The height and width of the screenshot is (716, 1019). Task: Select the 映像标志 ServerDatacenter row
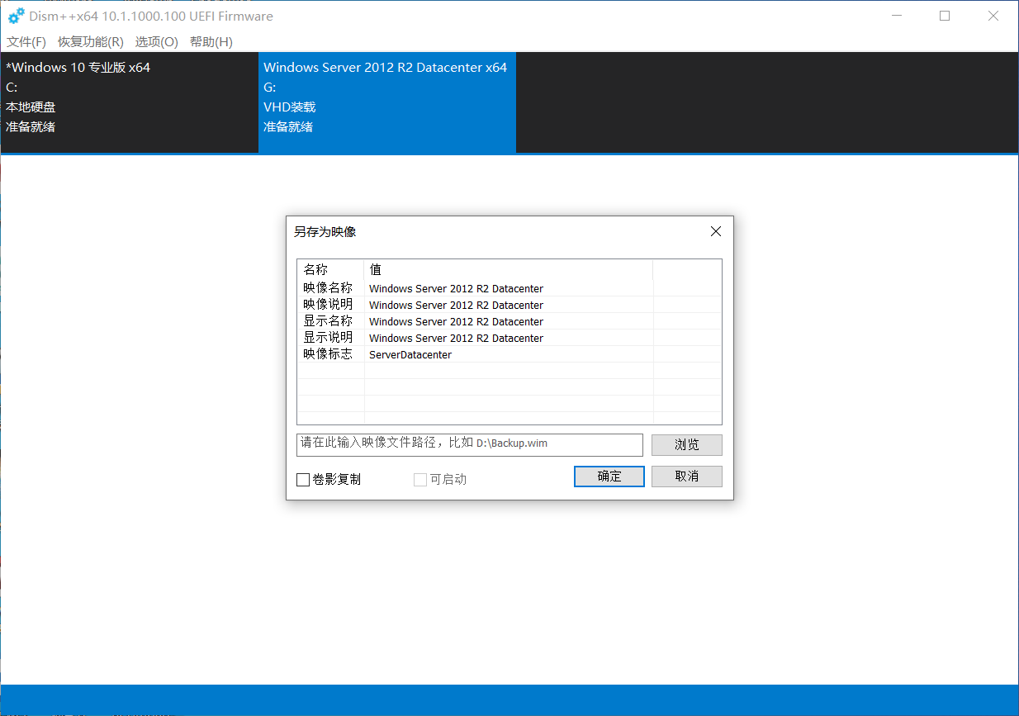(x=410, y=354)
